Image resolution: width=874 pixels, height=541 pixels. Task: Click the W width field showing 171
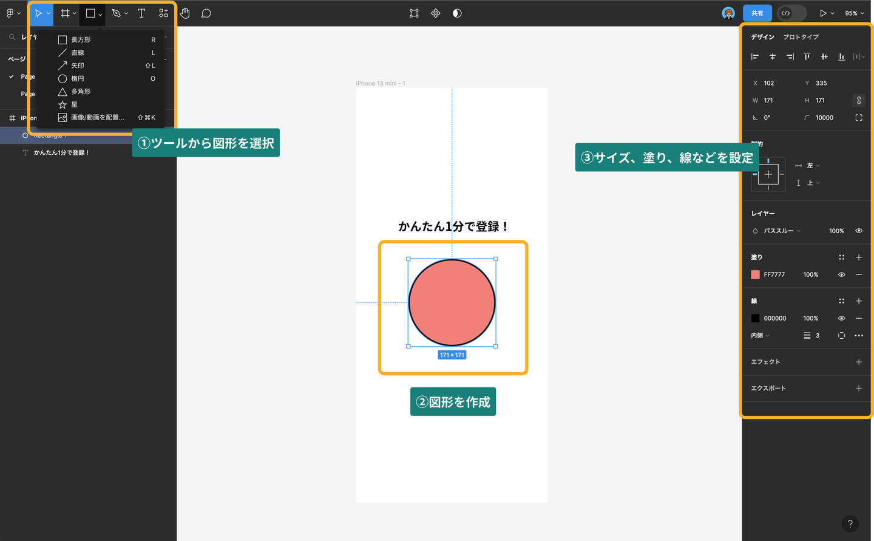768,100
